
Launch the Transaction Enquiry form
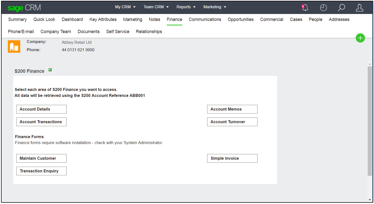click(41, 171)
